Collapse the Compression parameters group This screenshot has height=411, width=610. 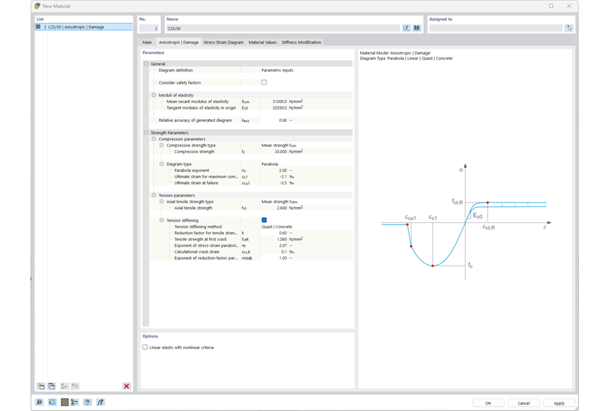point(154,139)
